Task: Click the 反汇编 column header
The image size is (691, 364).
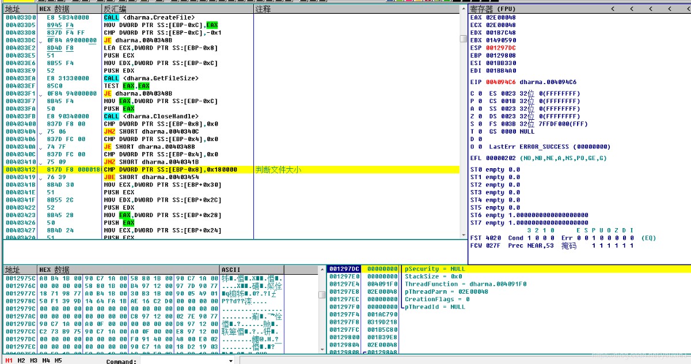Action: 177,9
